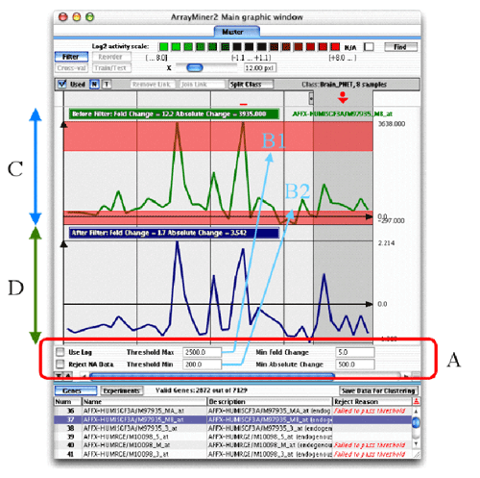Select the T toggle icon beside Used
Image resolution: width=480 pixels, height=478 pixels.
click(107, 85)
